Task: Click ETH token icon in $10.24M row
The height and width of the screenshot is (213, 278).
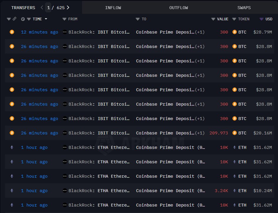Action: click(234, 190)
